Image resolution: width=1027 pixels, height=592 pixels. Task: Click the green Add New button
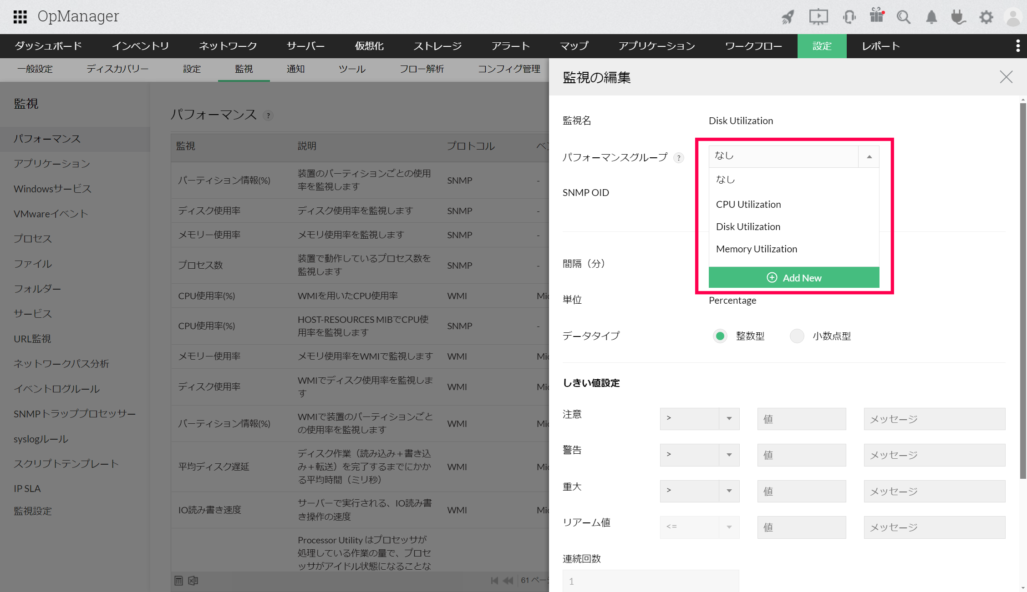pyautogui.click(x=793, y=278)
